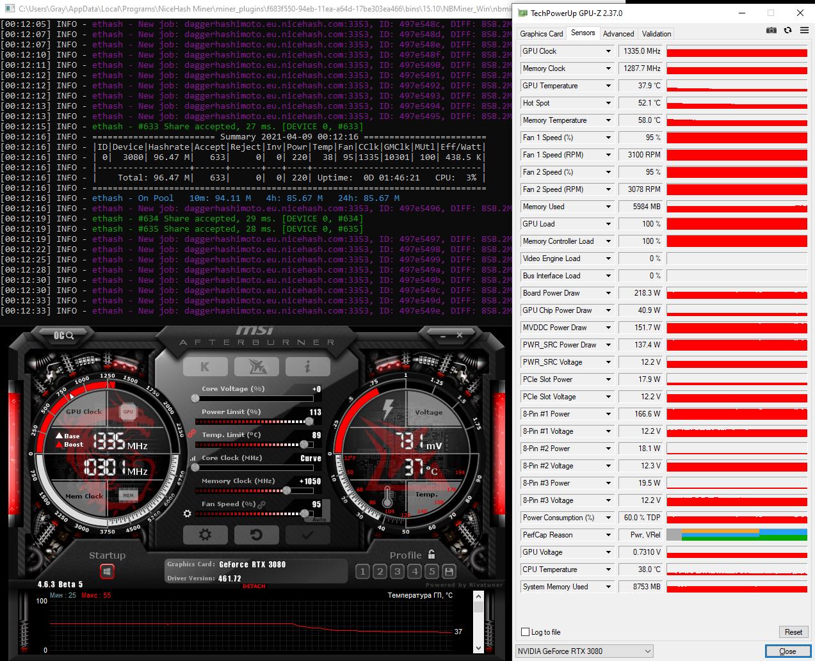Select Afterburner profile slot 3
The width and height of the screenshot is (815, 661).
click(x=397, y=571)
